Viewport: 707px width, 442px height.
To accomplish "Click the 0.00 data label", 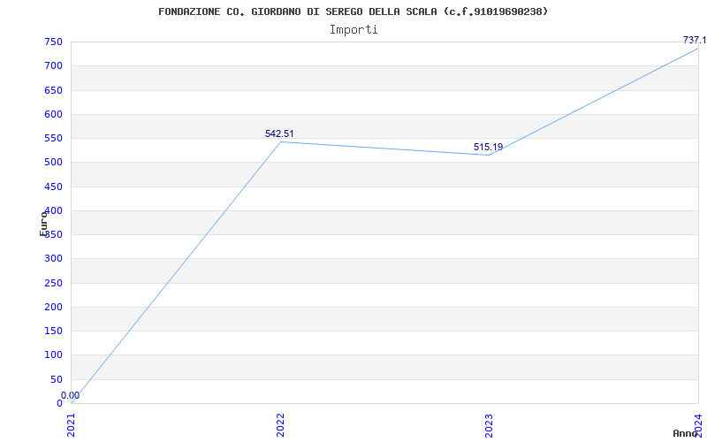I will pos(71,395).
